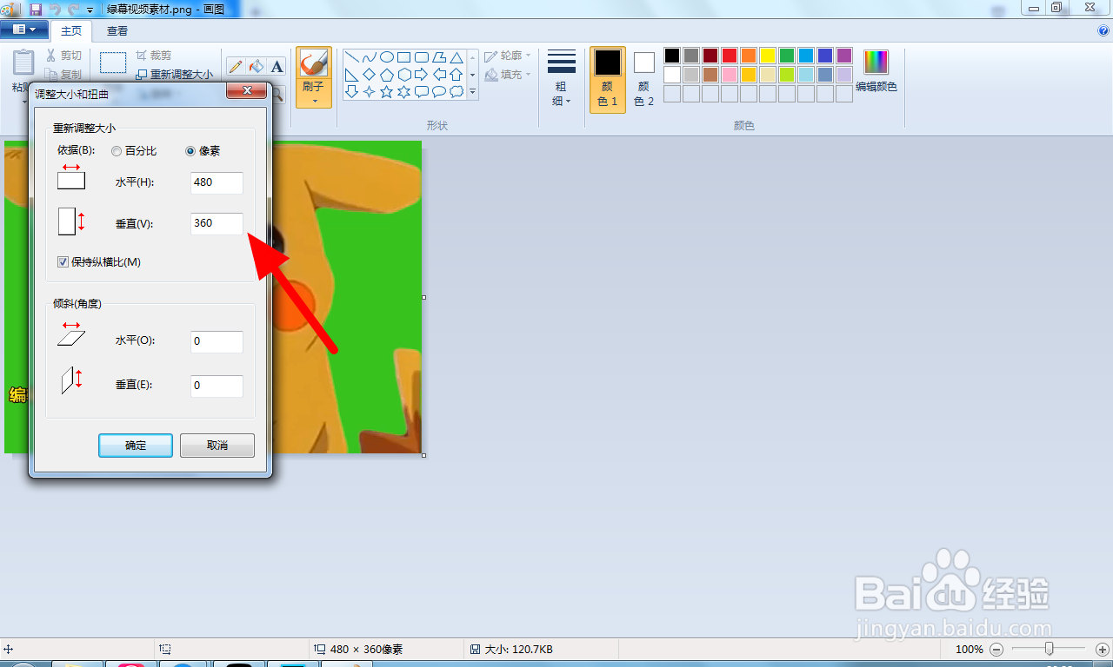Viewport: 1113px width, 667px height.
Task: Click the zoom in plus button
Action: pyautogui.click(x=1103, y=650)
